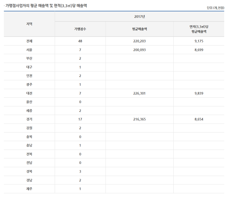
Task: Select the 216,365 average sales value
Action: (x=139, y=119)
